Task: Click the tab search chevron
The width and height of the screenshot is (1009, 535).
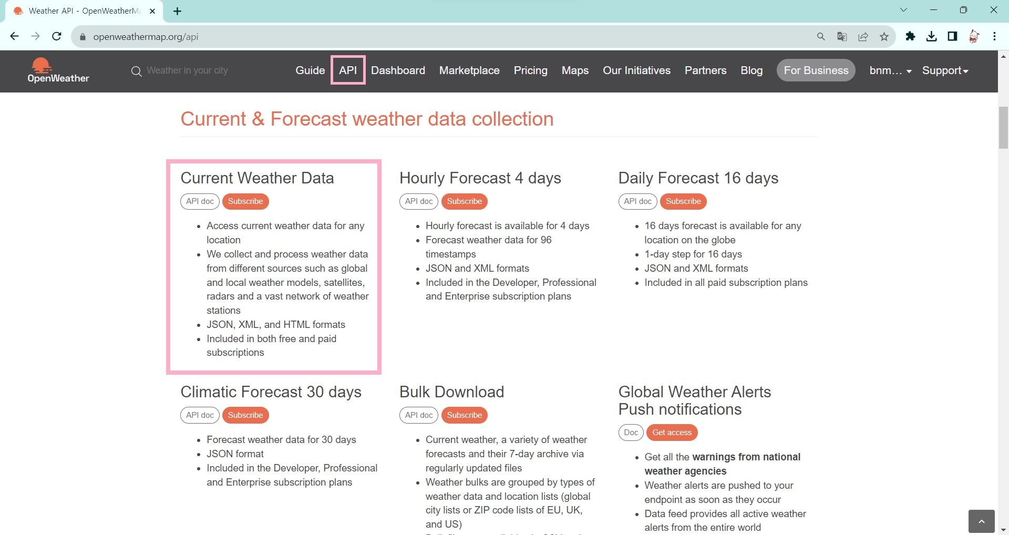Action: tap(903, 10)
